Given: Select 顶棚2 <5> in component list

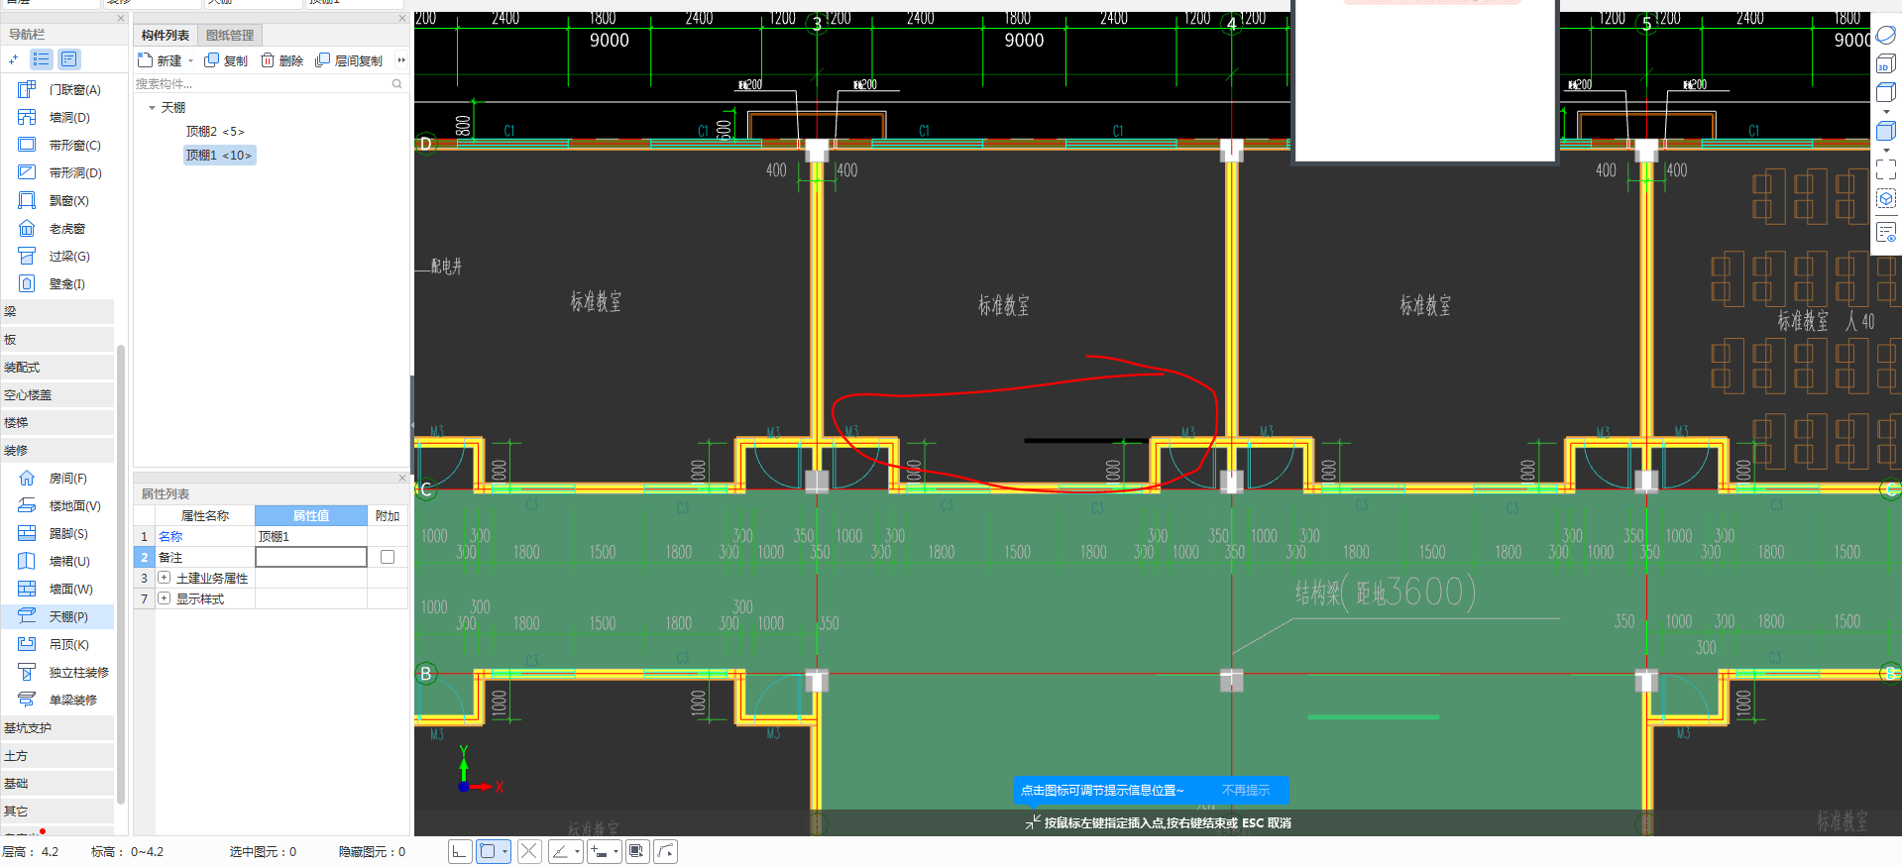Looking at the screenshot, I should pyautogui.click(x=215, y=131).
